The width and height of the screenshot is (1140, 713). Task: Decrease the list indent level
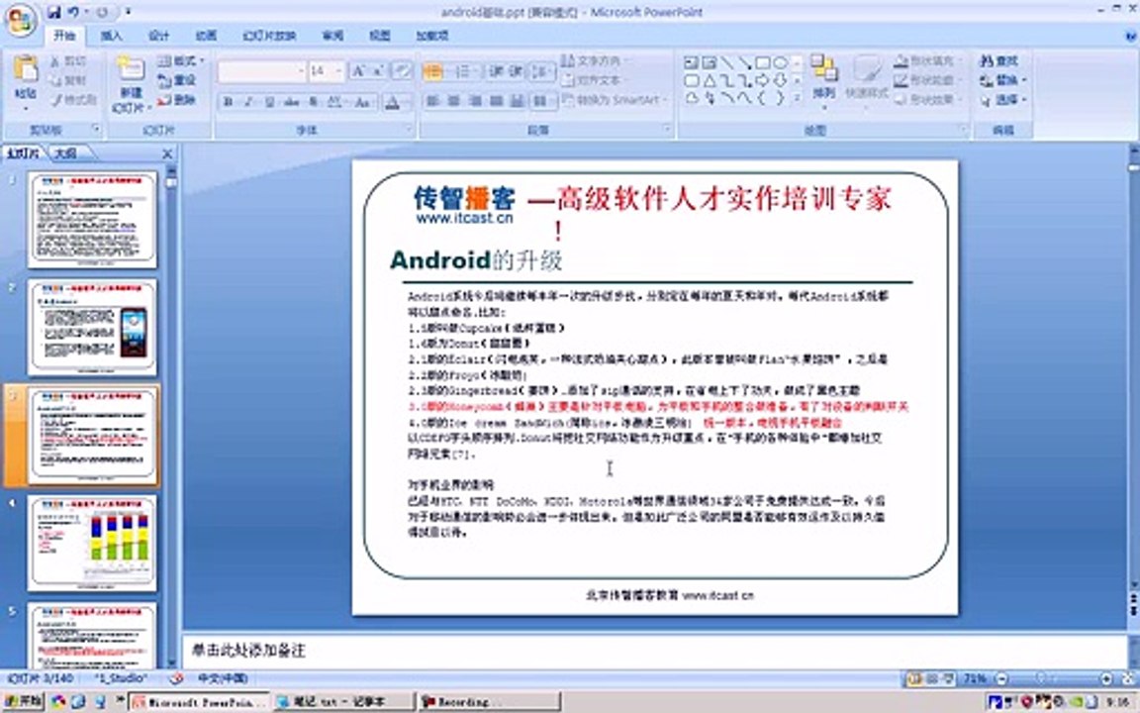[496, 70]
